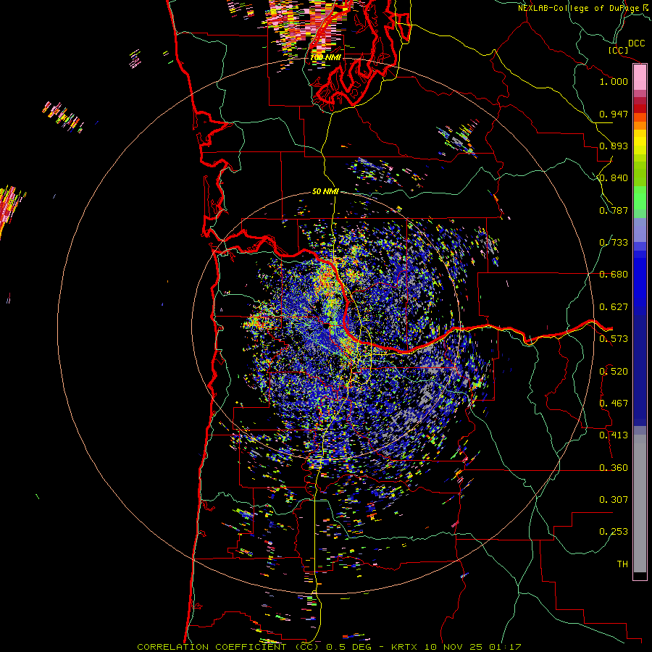Screen dimensions: 652x652
Task: Click the TH threshold label
Action: point(622,564)
